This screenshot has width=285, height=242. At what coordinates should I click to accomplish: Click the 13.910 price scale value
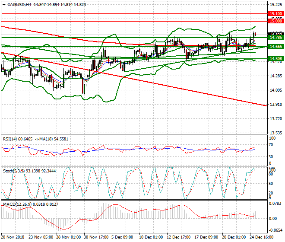click(276, 105)
